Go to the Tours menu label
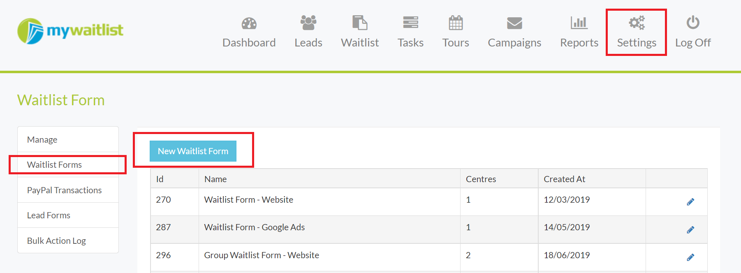741x273 pixels. click(x=456, y=43)
